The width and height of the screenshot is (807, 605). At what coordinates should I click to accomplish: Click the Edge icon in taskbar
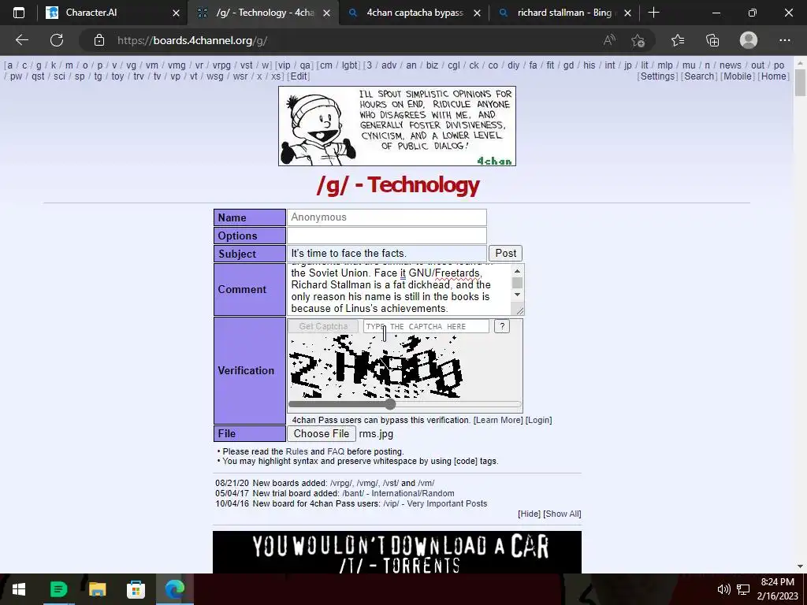(x=174, y=589)
